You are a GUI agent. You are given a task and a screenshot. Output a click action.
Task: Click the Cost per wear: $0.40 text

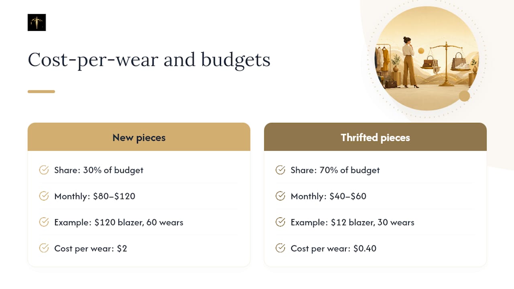tap(334, 248)
